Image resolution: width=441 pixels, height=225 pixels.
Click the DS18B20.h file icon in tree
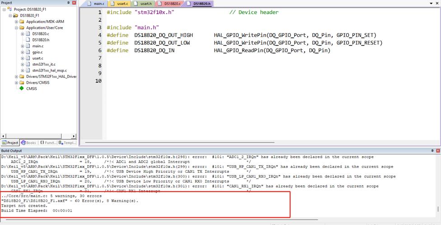[x=28, y=40]
